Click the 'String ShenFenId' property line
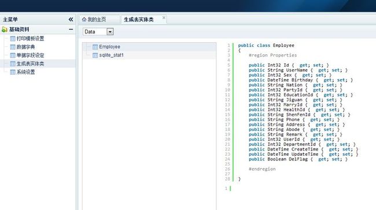 [x=299, y=115]
